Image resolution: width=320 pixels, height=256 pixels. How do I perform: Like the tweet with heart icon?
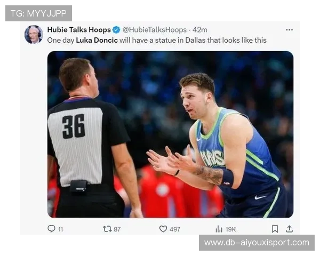click(163, 229)
